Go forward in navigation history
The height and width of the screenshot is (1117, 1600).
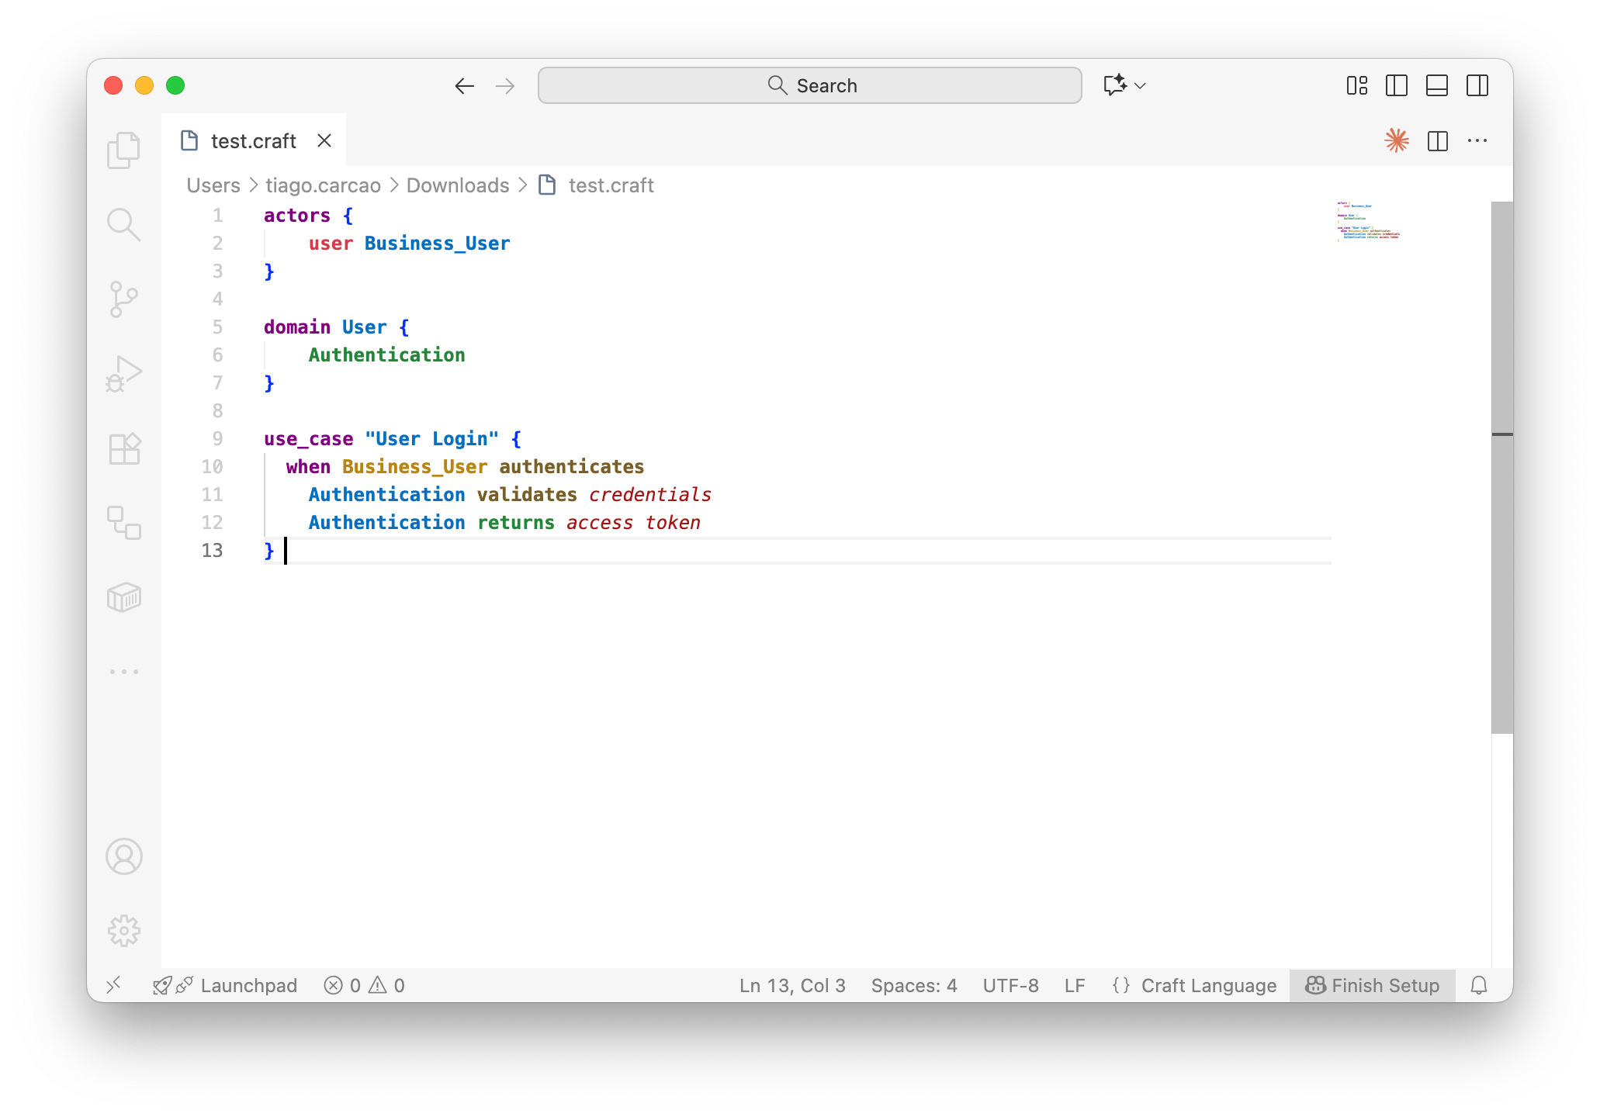pyautogui.click(x=505, y=86)
